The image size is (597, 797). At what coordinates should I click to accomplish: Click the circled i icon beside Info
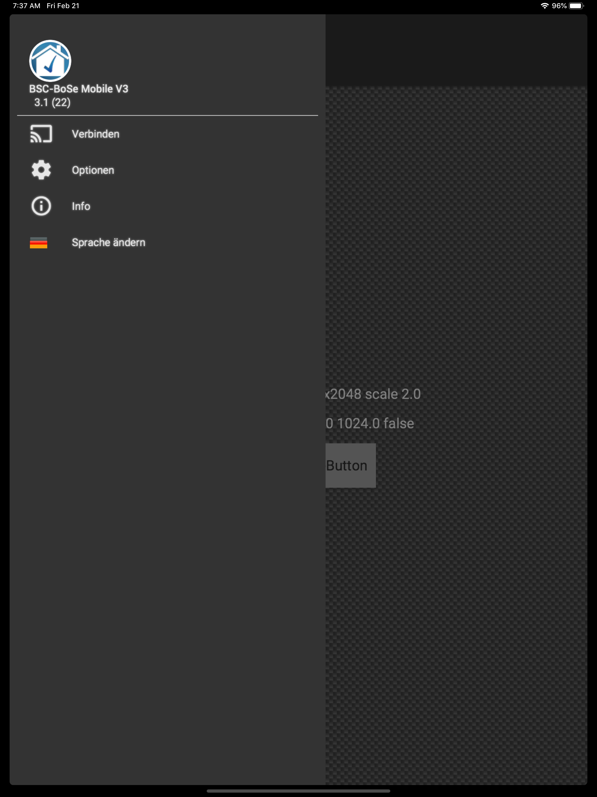coord(41,206)
